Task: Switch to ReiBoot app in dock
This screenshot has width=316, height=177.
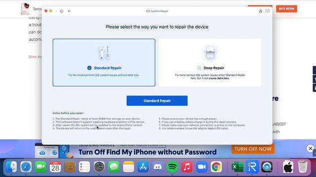Action: click(252, 167)
